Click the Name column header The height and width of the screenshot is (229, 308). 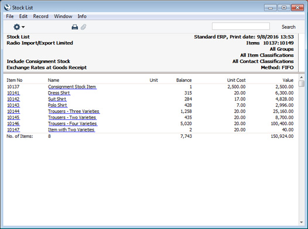(x=53, y=80)
